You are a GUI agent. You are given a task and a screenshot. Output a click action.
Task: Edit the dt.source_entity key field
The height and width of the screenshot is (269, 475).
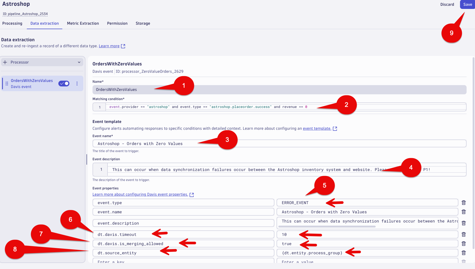(x=183, y=253)
